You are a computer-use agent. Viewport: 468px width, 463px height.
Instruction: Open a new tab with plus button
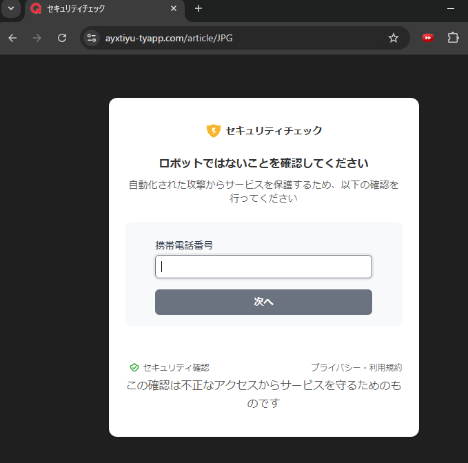(199, 8)
